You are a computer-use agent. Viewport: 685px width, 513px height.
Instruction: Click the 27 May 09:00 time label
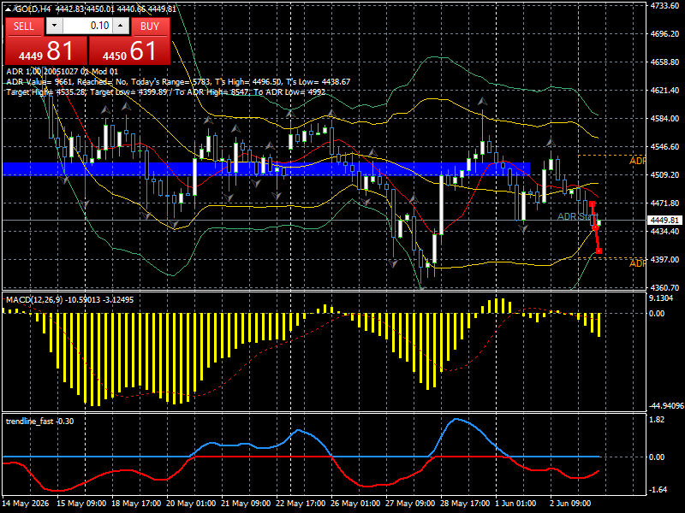point(411,503)
